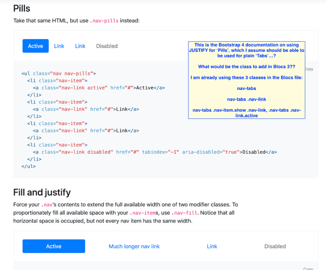The height and width of the screenshot is (270, 326).
Task: Copy the nav-pills code block
Action: (x=309, y=69)
